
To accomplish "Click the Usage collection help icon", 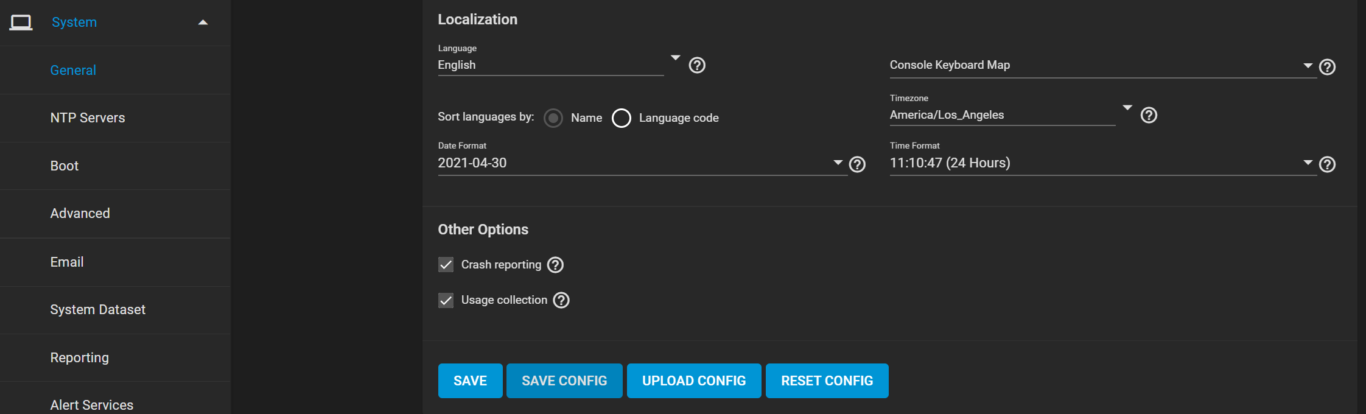I will pyautogui.click(x=561, y=300).
